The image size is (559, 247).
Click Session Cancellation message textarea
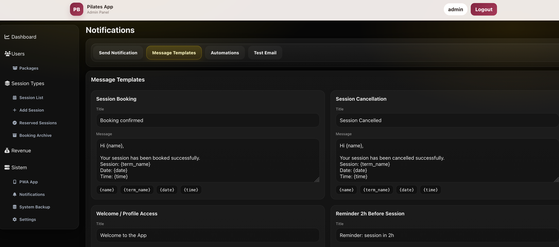point(447,160)
